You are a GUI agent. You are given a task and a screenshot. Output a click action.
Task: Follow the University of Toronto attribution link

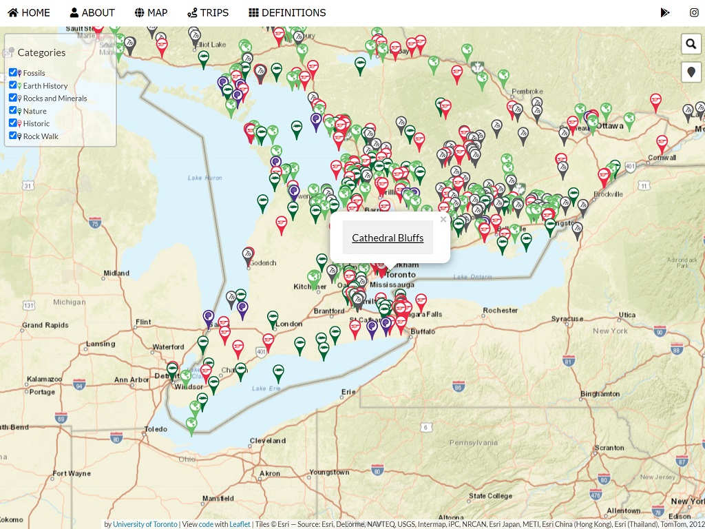coord(145,524)
